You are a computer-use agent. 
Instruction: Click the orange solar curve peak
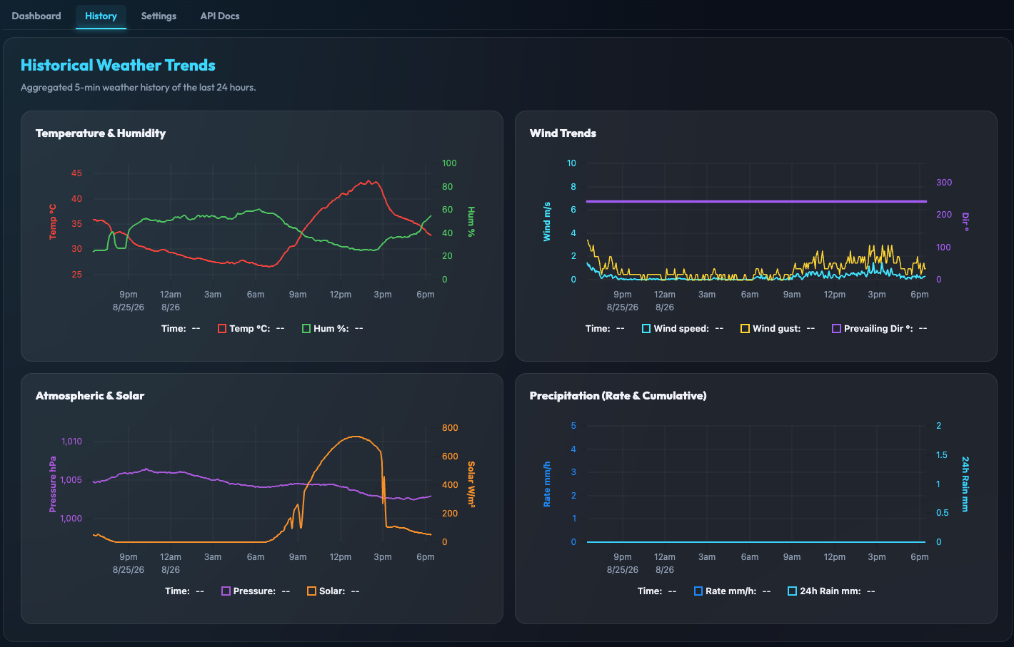pos(355,437)
